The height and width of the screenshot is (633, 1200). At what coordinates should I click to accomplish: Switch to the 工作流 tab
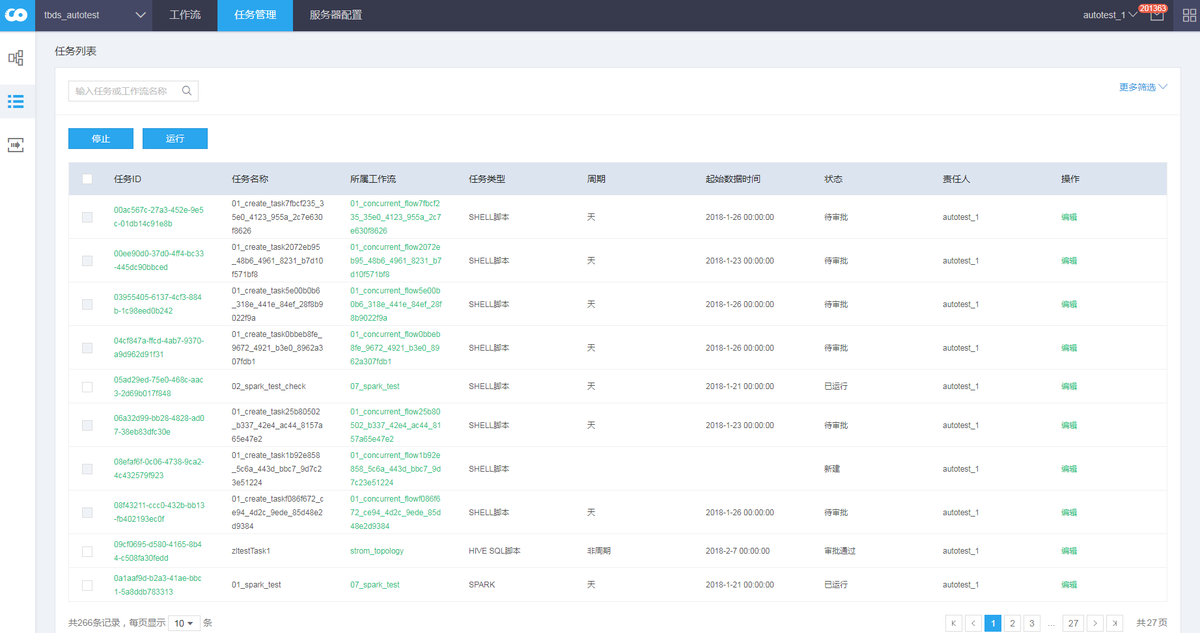coord(185,15)
